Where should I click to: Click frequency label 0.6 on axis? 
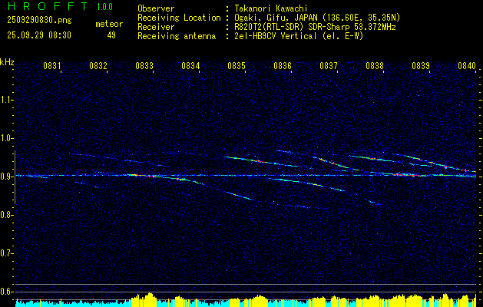coord(6,292)
